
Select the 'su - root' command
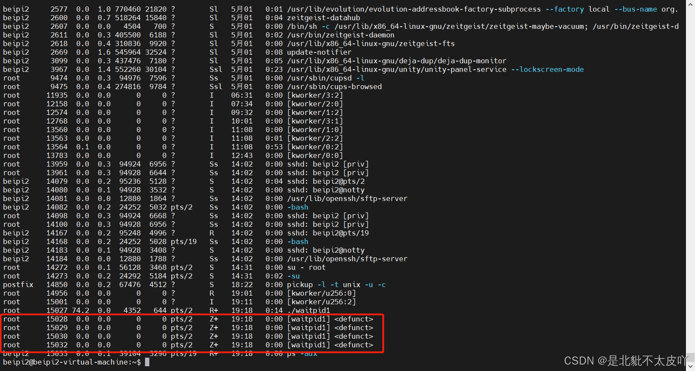[306, 267]
